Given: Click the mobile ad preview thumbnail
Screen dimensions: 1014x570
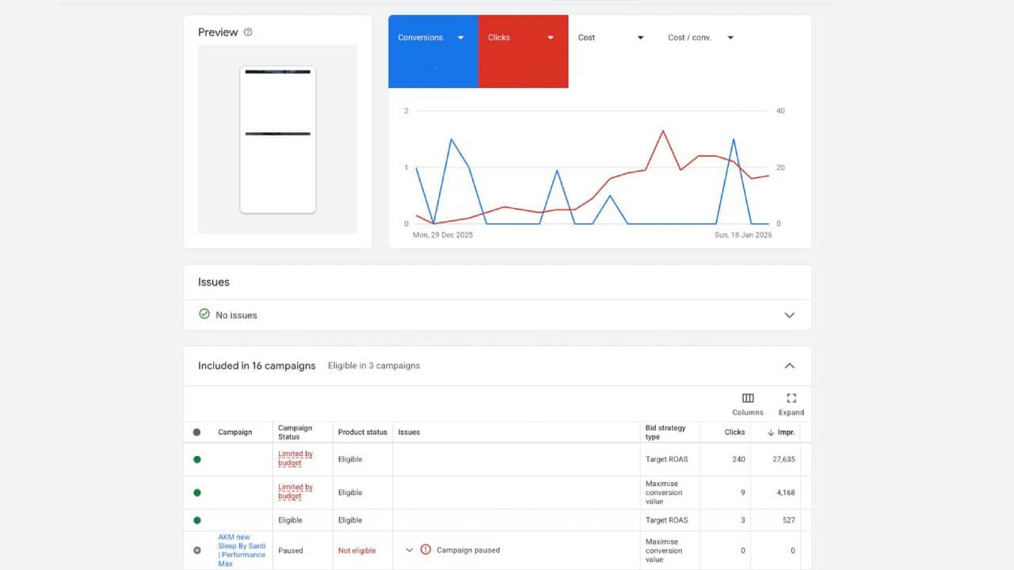Looking at the screenshot, I should pos(277,139).
